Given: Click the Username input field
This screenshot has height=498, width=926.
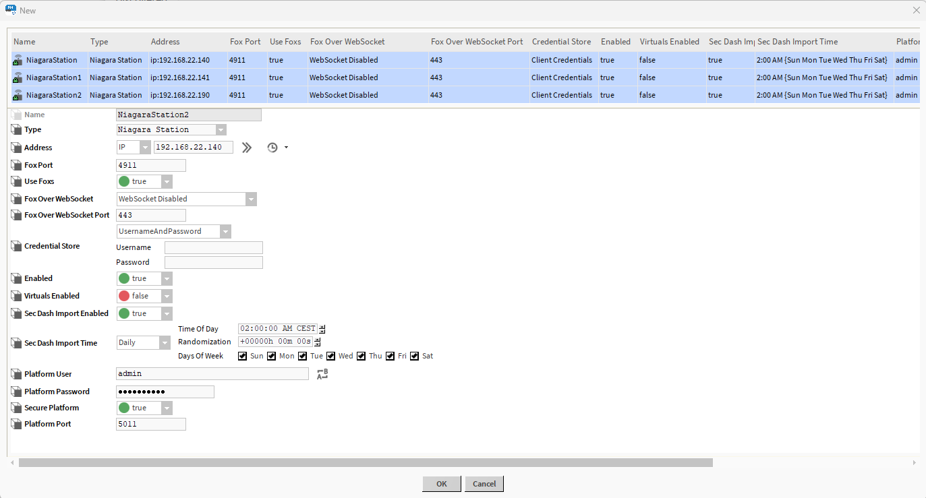Looking at the screenshot, I should [x=214, y=247].
